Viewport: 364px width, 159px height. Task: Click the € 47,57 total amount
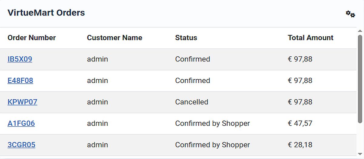(x=300, y=124)
